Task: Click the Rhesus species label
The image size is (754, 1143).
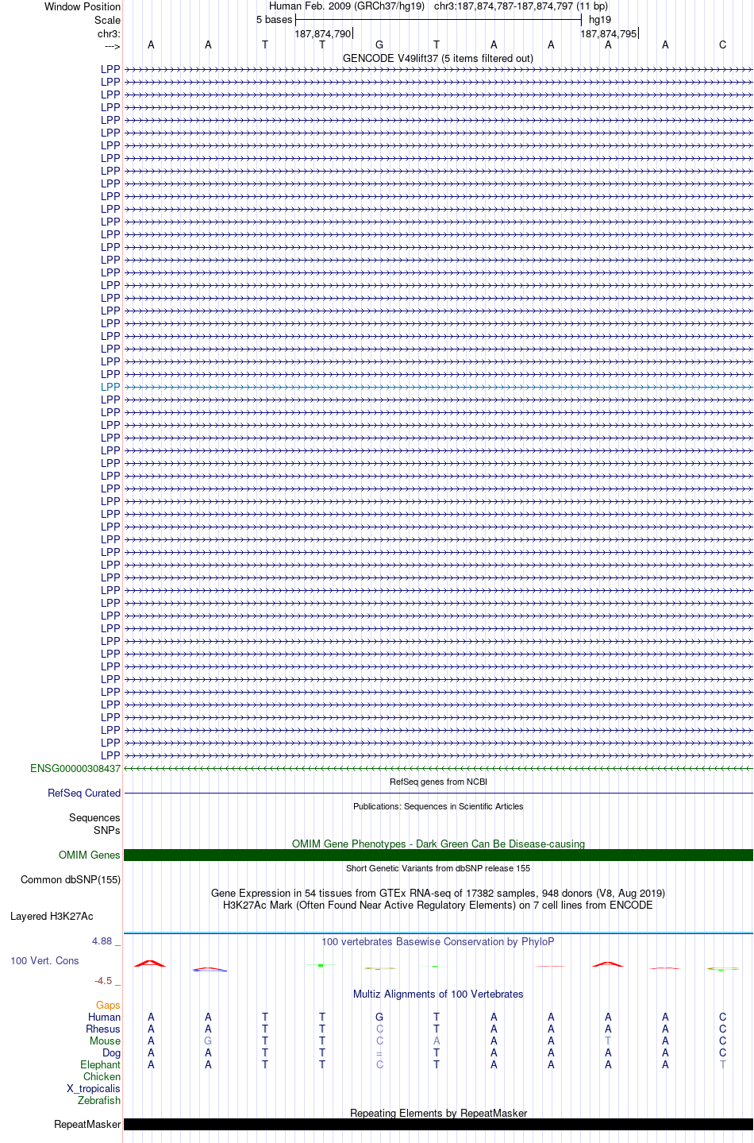Action: click(x=103, y=1029)
